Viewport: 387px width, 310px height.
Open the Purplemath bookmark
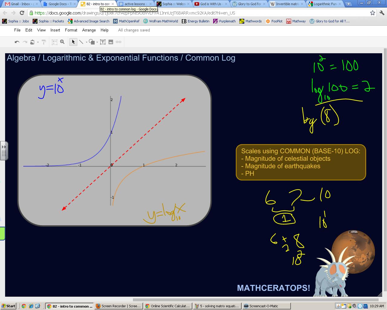pos(224,21)
